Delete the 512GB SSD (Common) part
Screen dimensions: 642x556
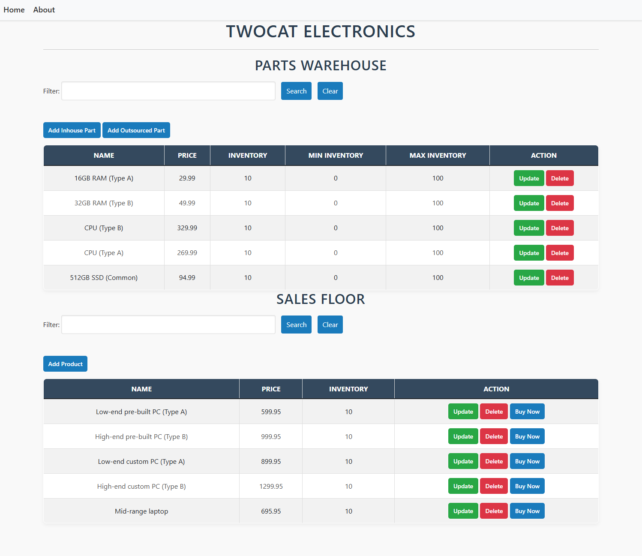560,278
